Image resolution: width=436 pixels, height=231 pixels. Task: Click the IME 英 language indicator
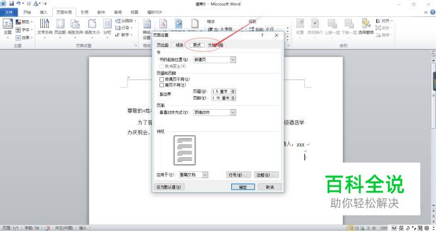tap(401, 228)
